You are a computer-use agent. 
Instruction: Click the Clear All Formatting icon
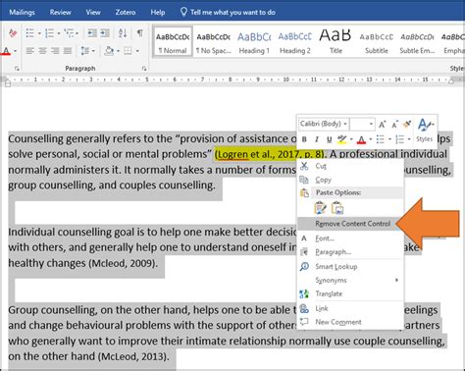[x=13, y=33]
